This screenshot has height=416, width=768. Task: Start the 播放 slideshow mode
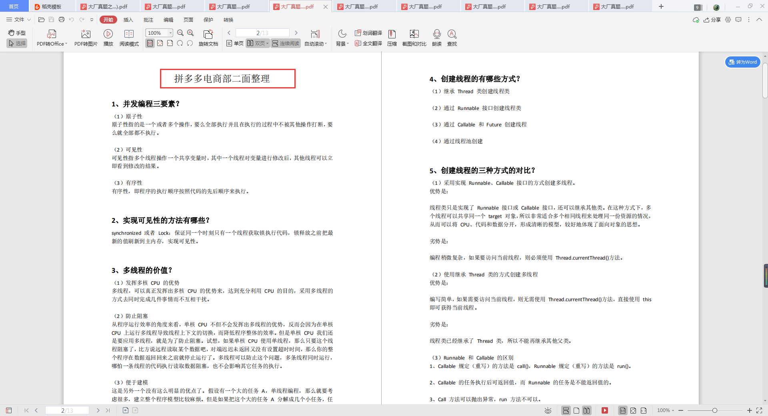[x=108, y=38]
